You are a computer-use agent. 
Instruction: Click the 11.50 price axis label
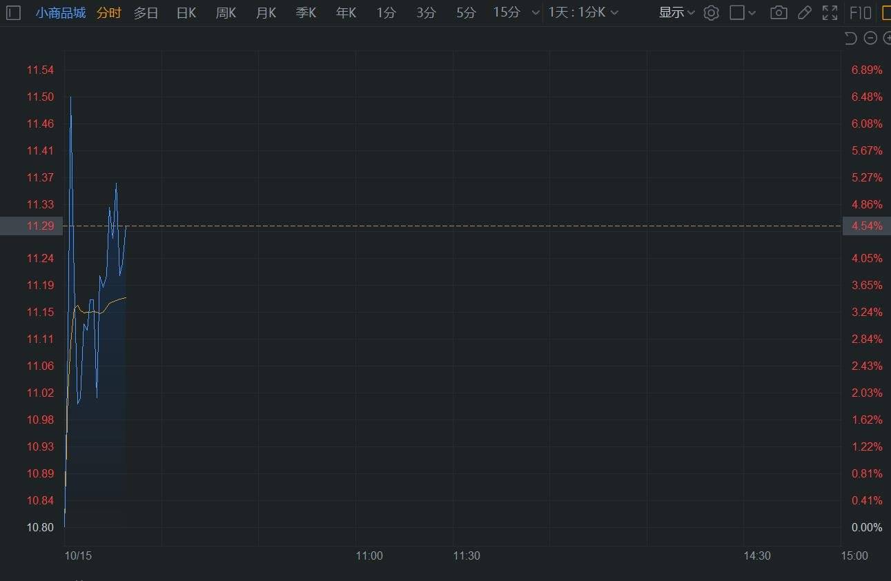click(x=40, y=97)
